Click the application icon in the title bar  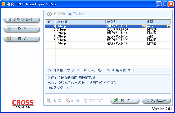[3, 4]
